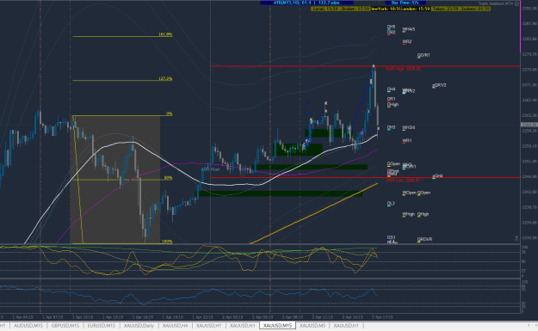Open the EURUSD,M15 chart tab
This screenshot has width=538, height=331.
coord(102,326)
